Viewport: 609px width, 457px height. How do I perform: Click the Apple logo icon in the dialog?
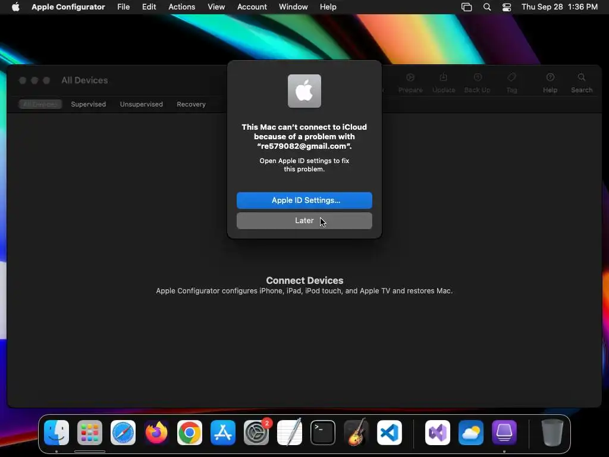point(304,91)
